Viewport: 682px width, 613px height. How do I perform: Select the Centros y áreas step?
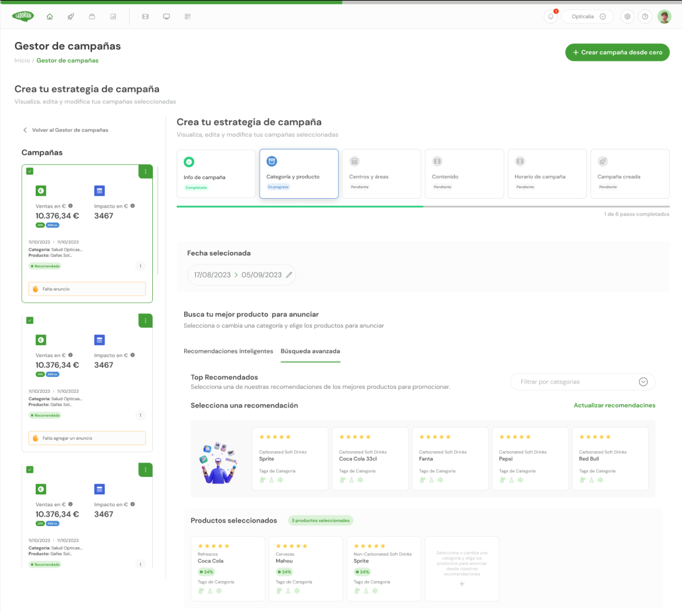(x=381, y=174)
